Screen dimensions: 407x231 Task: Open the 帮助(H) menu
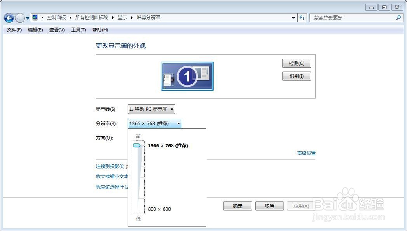pyautogui.click(x=101, y=30)
